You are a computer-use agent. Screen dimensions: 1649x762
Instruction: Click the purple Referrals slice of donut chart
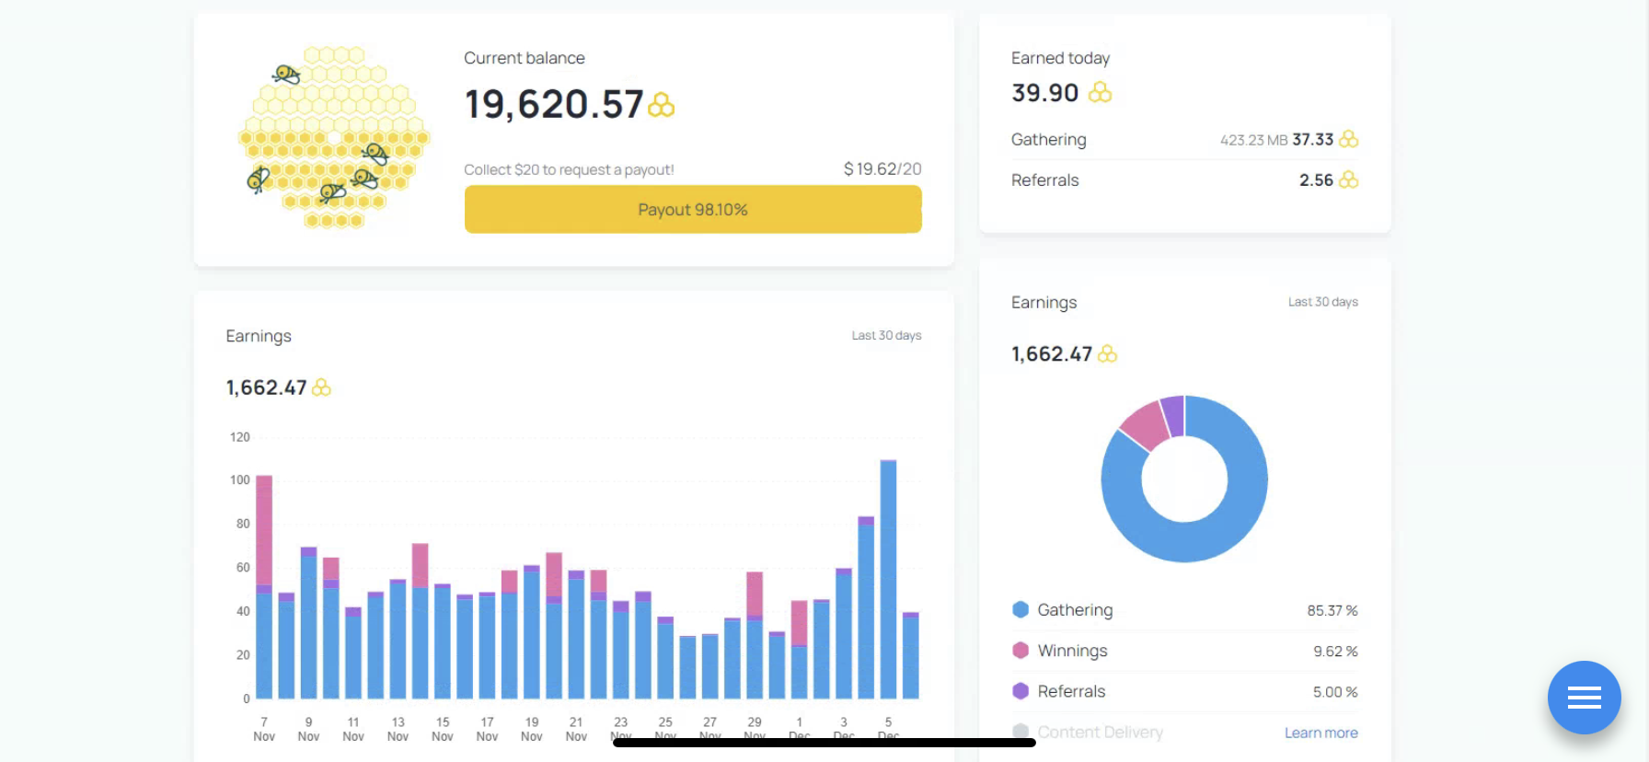[x=1173, y=416]
